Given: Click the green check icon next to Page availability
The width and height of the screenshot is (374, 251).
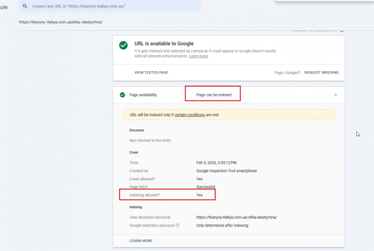Looking at the screenshot, I should [122, 95].
